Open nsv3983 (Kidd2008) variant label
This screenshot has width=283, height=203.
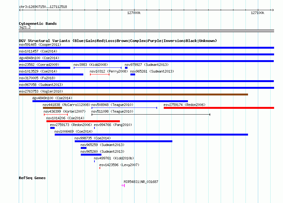pos(91,65)
